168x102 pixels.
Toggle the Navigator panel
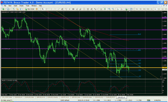coord(17,9)
